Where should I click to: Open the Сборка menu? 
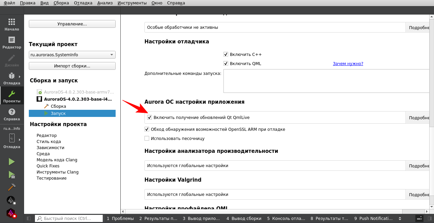[x=61, y=3]
